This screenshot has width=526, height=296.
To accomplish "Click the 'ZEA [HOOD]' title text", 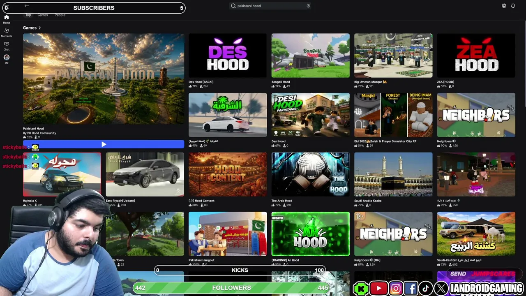I will tap(445, 82).
